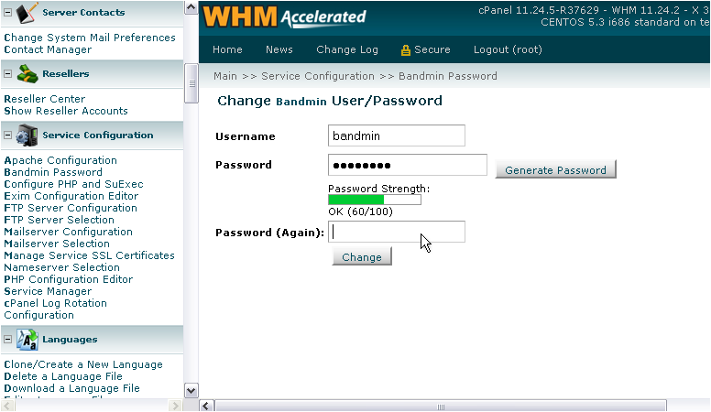
Task: Click the password strength progress bar
Action: (x=375, y=200)
